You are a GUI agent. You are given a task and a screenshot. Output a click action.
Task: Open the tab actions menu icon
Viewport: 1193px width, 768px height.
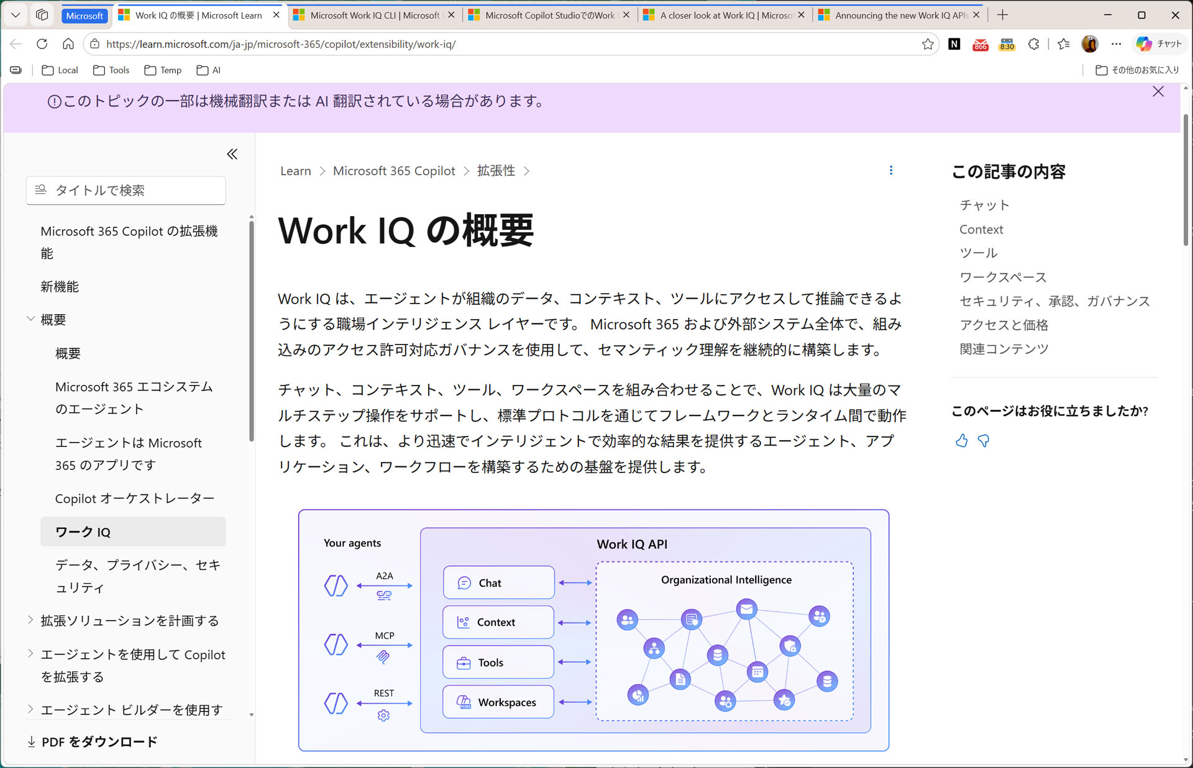(42, 15)
